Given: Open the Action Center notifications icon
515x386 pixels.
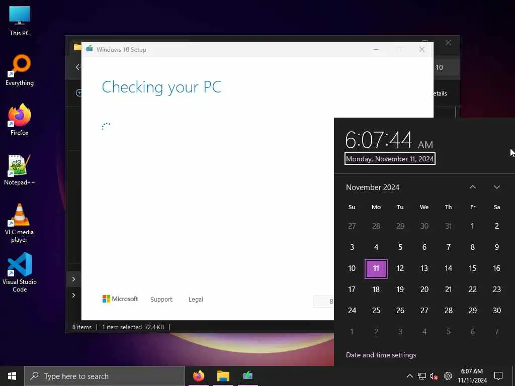Looking at the screenshot, I should [x=498, y=376].
